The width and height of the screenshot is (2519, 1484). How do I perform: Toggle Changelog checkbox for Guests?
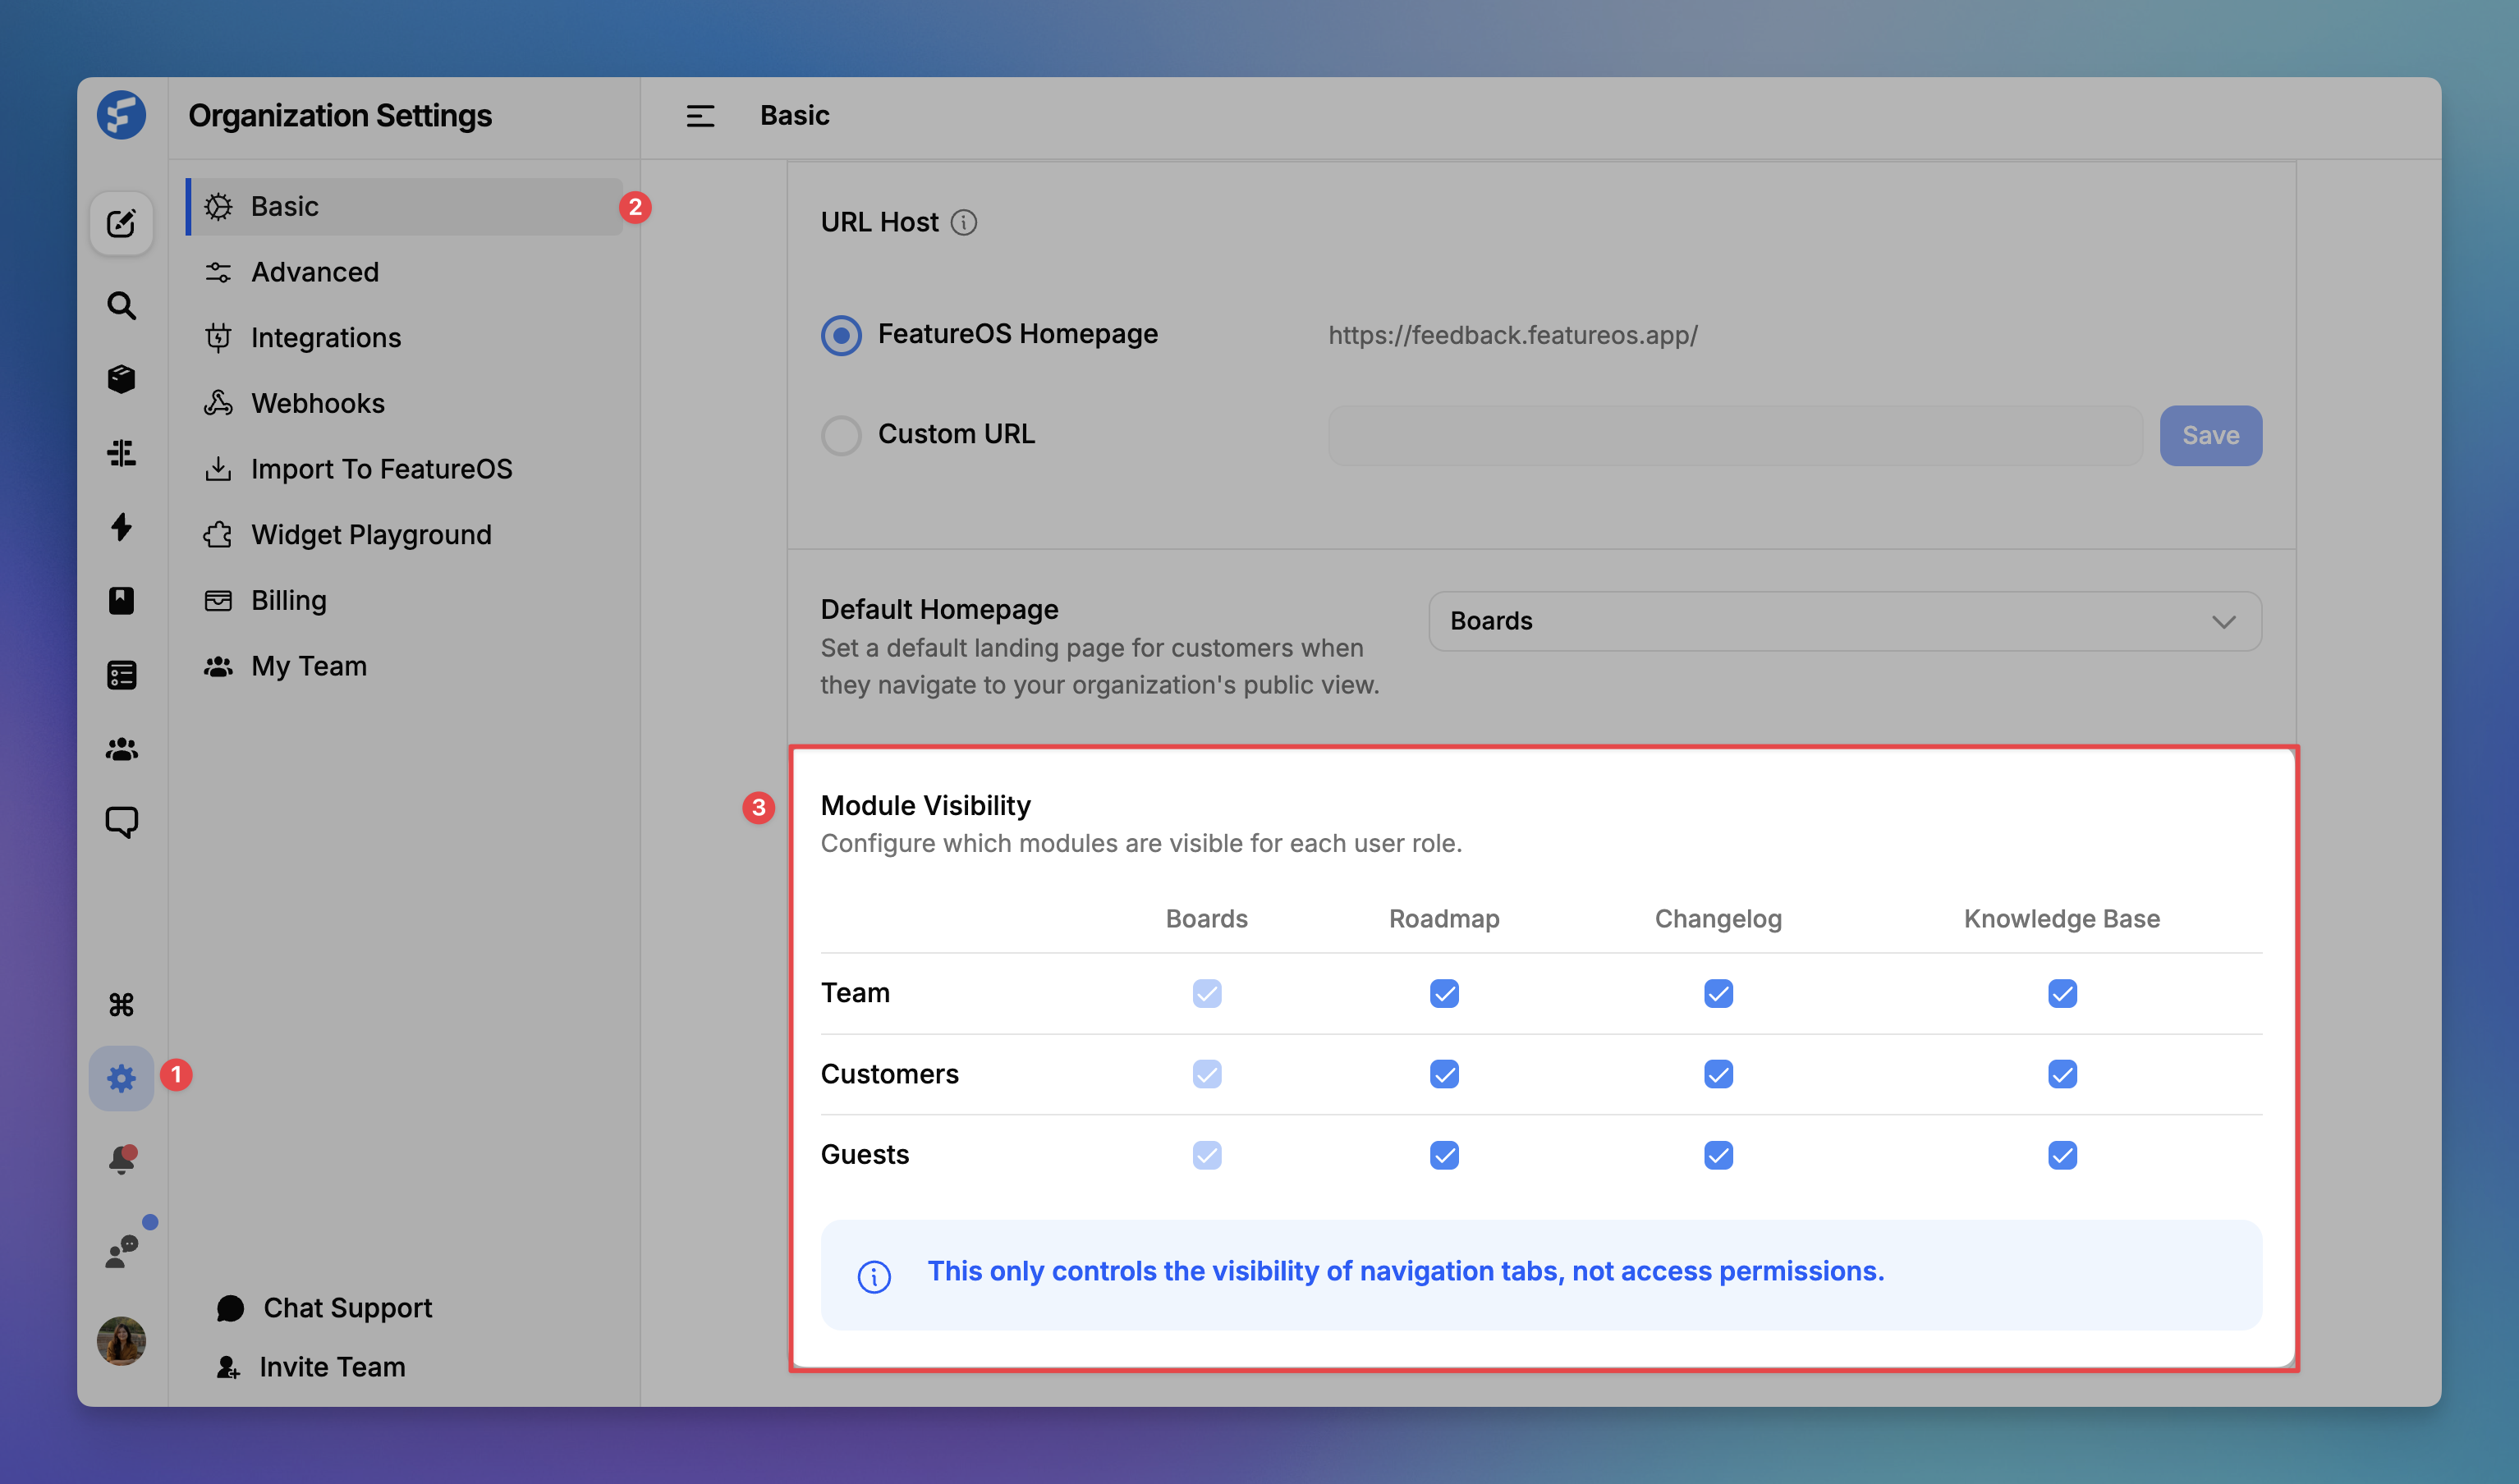tap(1718, 1155)
